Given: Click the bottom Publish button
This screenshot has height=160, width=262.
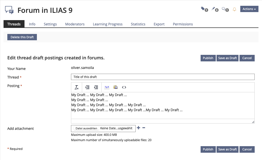Looking at the screenshot, I should click(x=208, y=149).
